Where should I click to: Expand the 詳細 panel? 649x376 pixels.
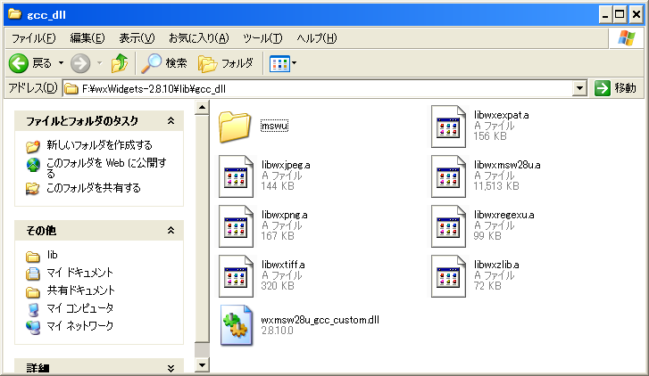[171, 368]
